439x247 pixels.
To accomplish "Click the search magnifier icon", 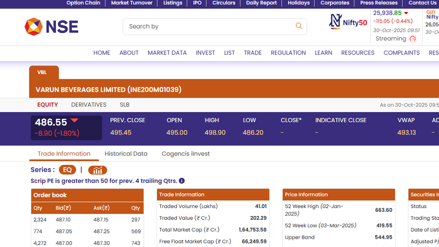I will pos(299,26).
